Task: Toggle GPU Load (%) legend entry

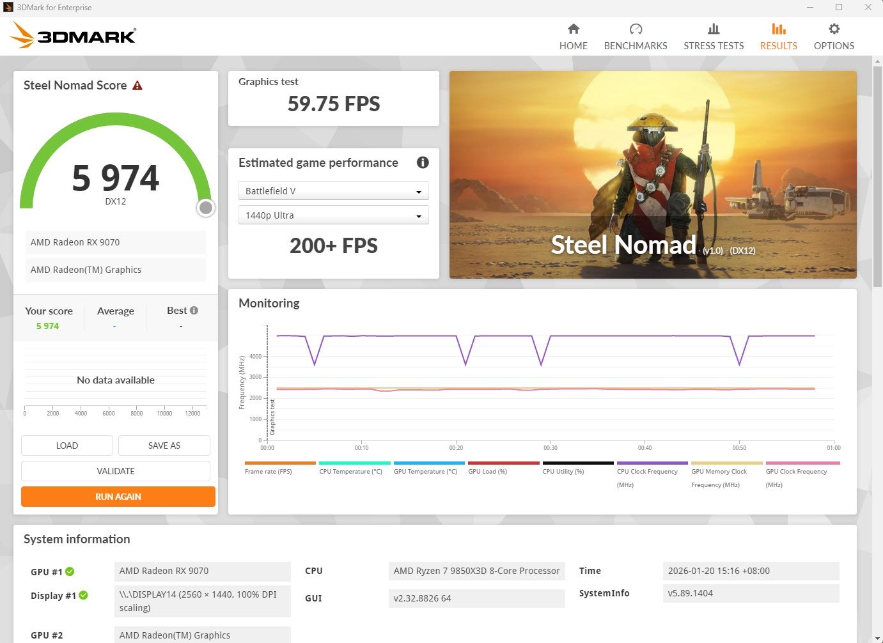Action: pyautogui.click(x=487, y=471)
